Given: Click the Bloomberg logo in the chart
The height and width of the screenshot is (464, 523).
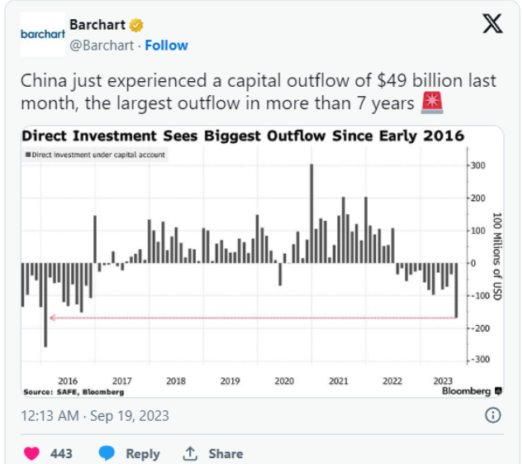Looking at the screenshot, I should [x=467, y=390].
